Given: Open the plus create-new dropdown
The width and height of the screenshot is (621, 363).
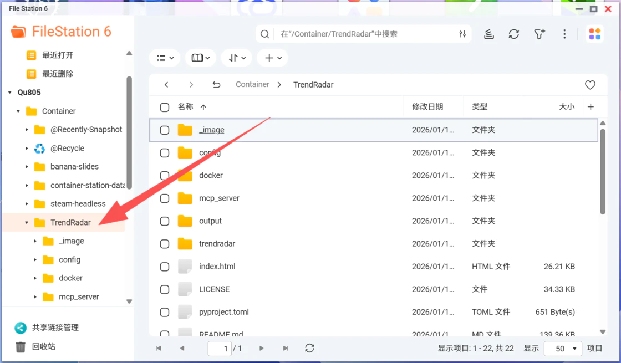Looking at the screenshot, I should (272, 58).
